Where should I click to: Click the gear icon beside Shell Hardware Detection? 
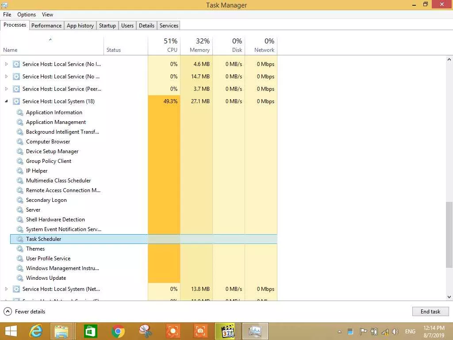point(19,220)
